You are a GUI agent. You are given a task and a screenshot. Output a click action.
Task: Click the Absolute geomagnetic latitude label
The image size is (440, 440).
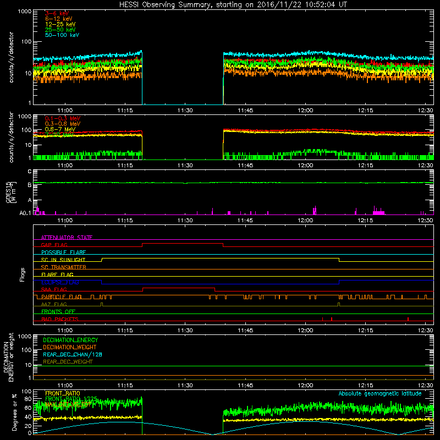click(x=380, y=394)
